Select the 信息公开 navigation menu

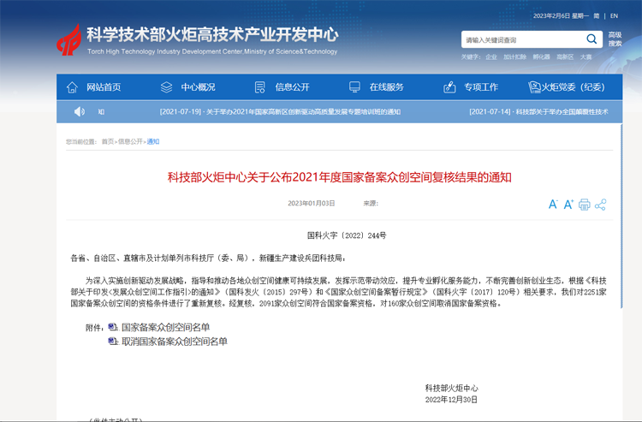[282, 87]
